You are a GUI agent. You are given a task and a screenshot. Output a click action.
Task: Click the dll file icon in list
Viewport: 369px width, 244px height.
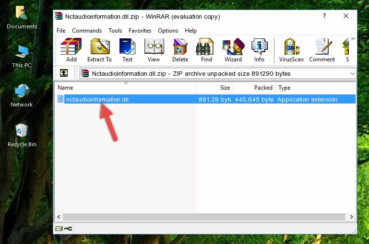coord(60,99)
